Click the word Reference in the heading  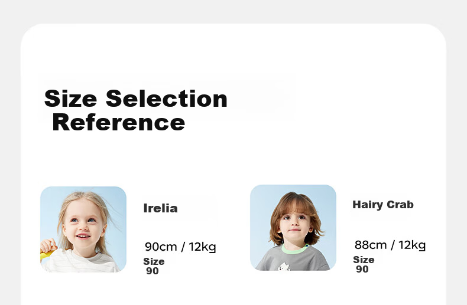119,123
